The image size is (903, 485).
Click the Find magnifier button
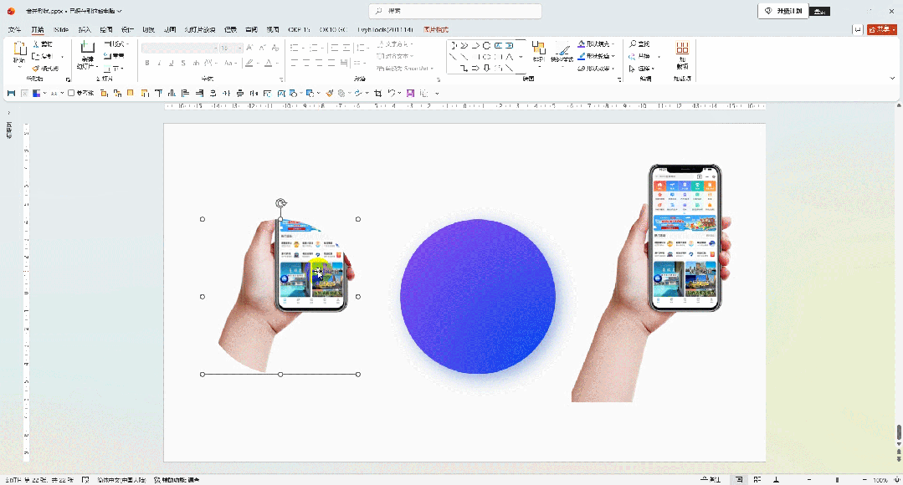click(x=639, y=43)
